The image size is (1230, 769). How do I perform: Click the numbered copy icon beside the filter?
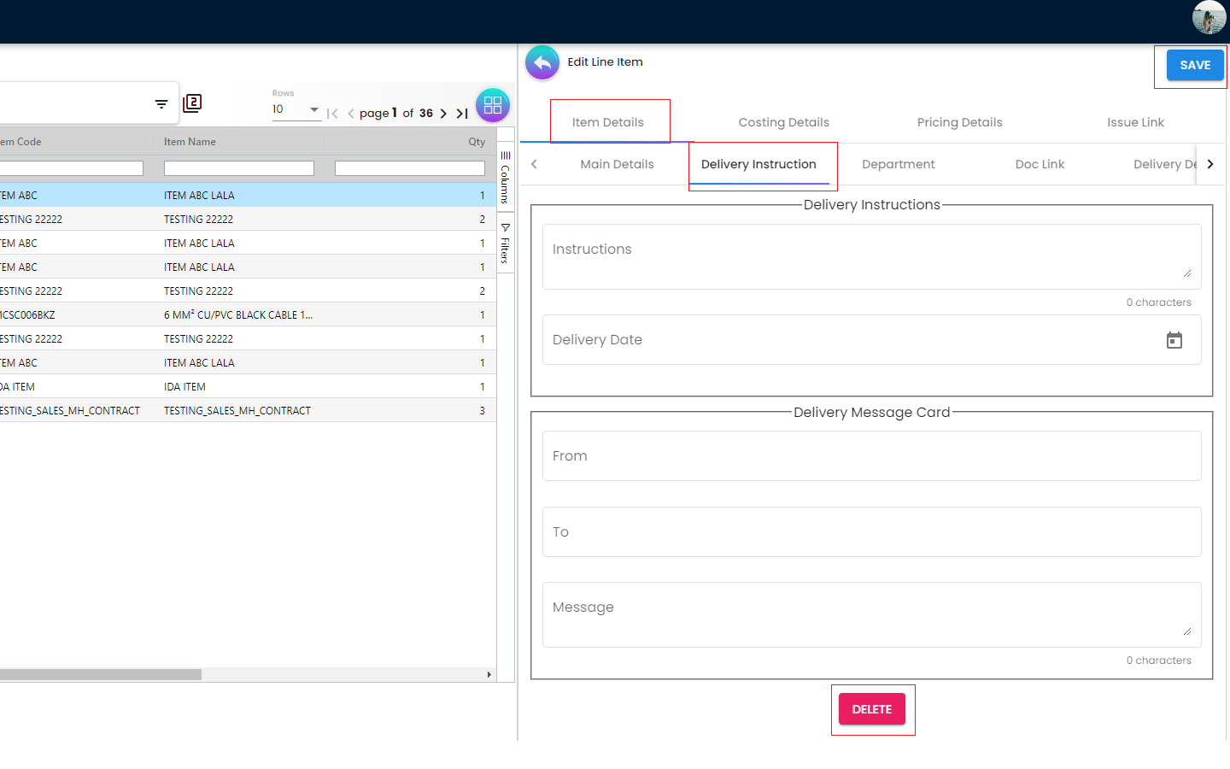point(192,103)
